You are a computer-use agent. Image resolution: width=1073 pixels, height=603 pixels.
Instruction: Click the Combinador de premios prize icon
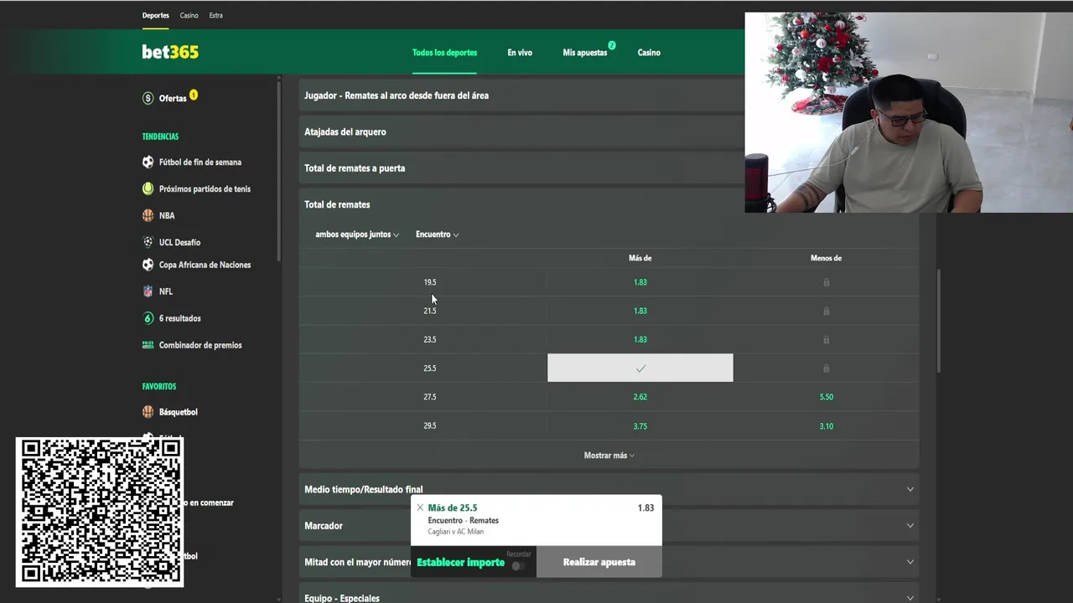click(x=148, y=345)
